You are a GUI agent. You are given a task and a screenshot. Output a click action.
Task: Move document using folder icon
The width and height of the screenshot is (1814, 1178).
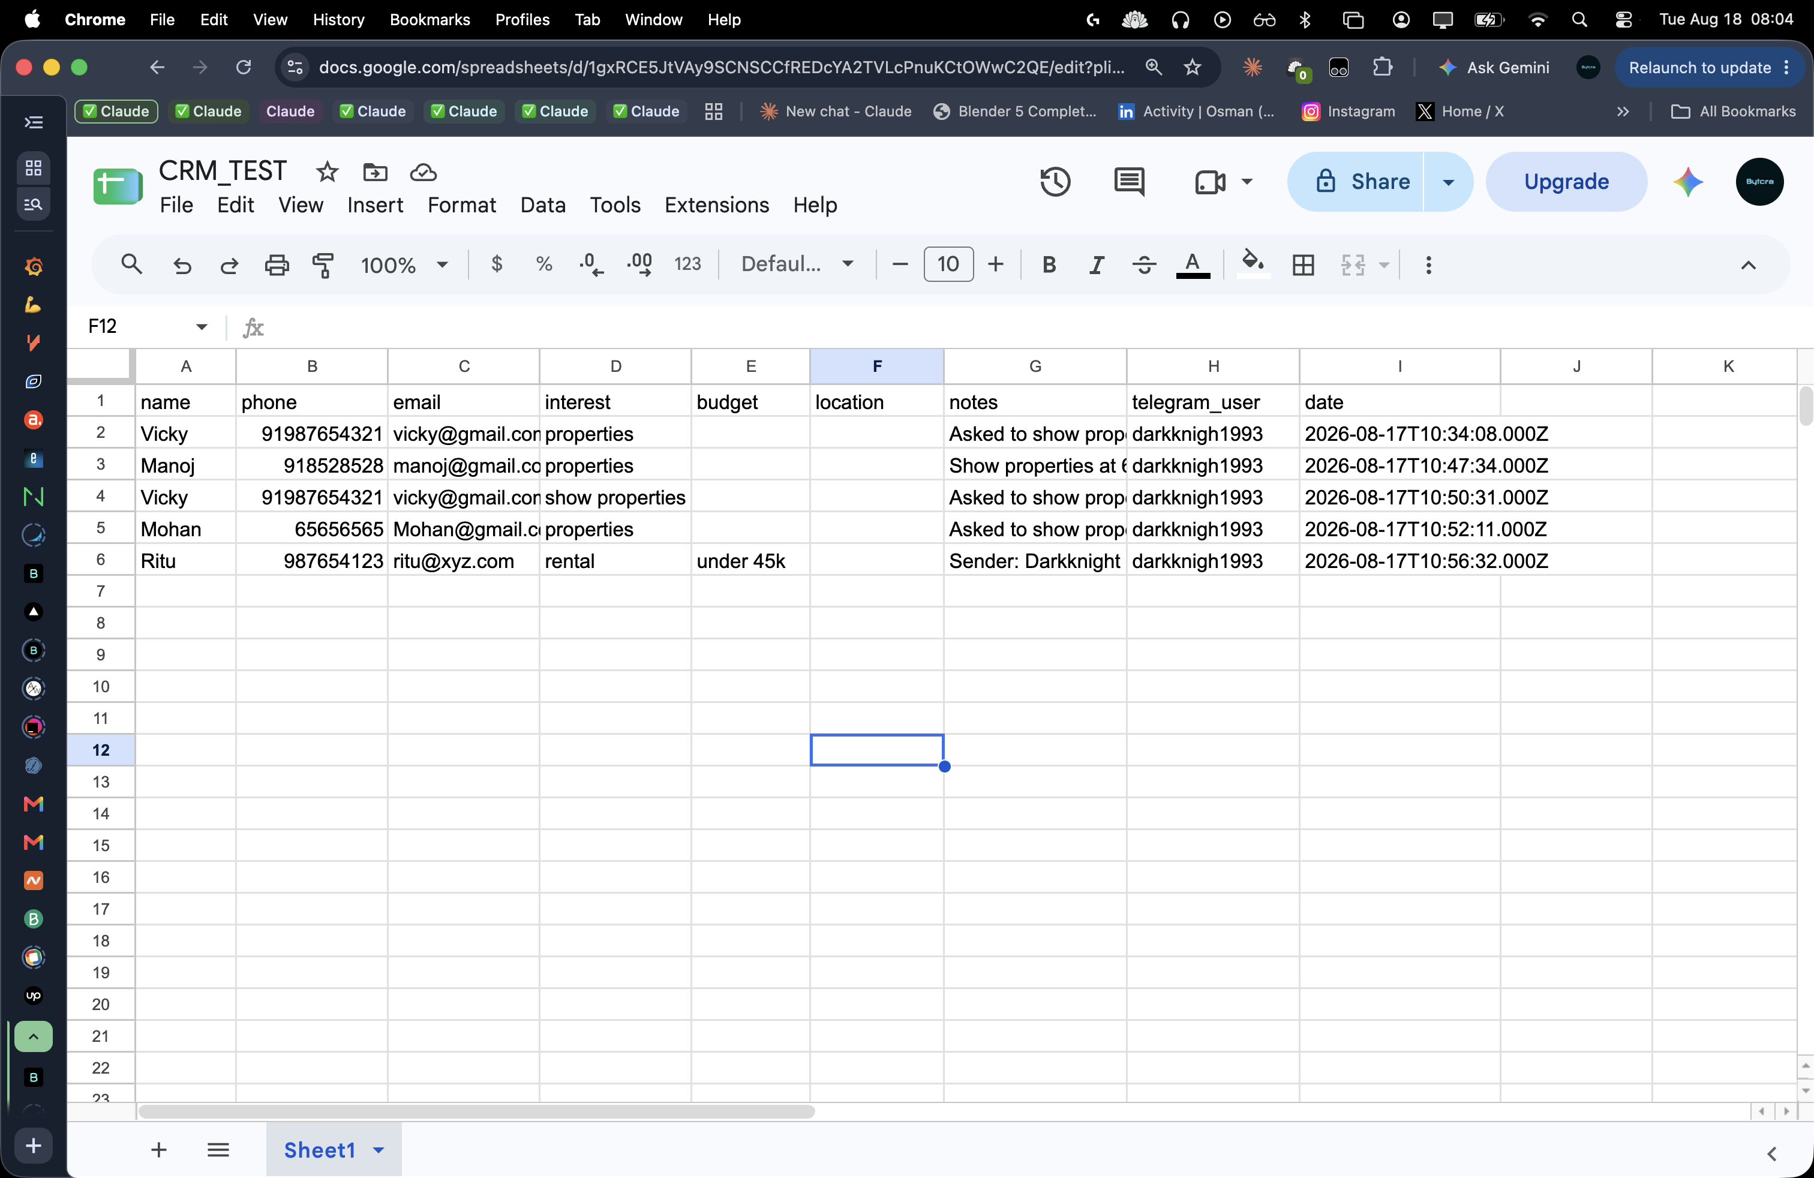pyautogui.click(x=375, y=172)
